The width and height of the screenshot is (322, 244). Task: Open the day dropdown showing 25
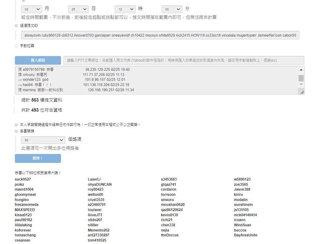click(x=78, y=9)
